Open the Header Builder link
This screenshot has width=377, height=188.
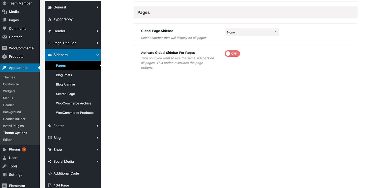click(14, 119)
